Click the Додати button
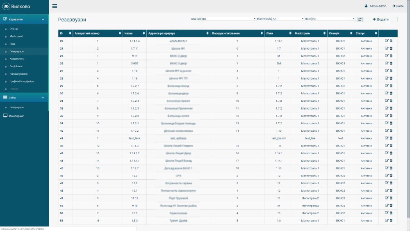Screen dimensions: 410x231 click(x=380, y=19)
